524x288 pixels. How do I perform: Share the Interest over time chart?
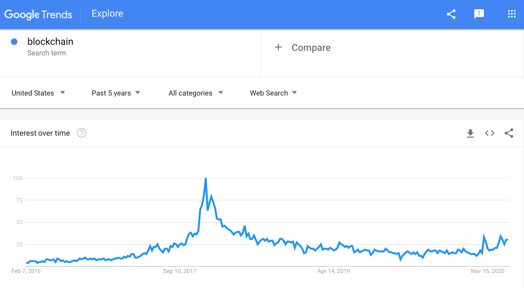pyautogui.click(x=509, y=133)
